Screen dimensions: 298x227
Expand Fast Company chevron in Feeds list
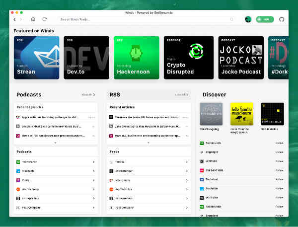[187, 208]
